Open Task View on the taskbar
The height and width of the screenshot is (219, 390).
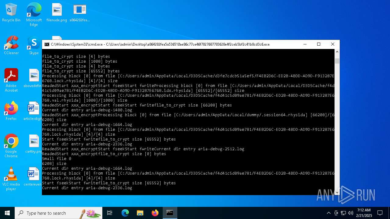pyautogui.click(x=110, y=213)
